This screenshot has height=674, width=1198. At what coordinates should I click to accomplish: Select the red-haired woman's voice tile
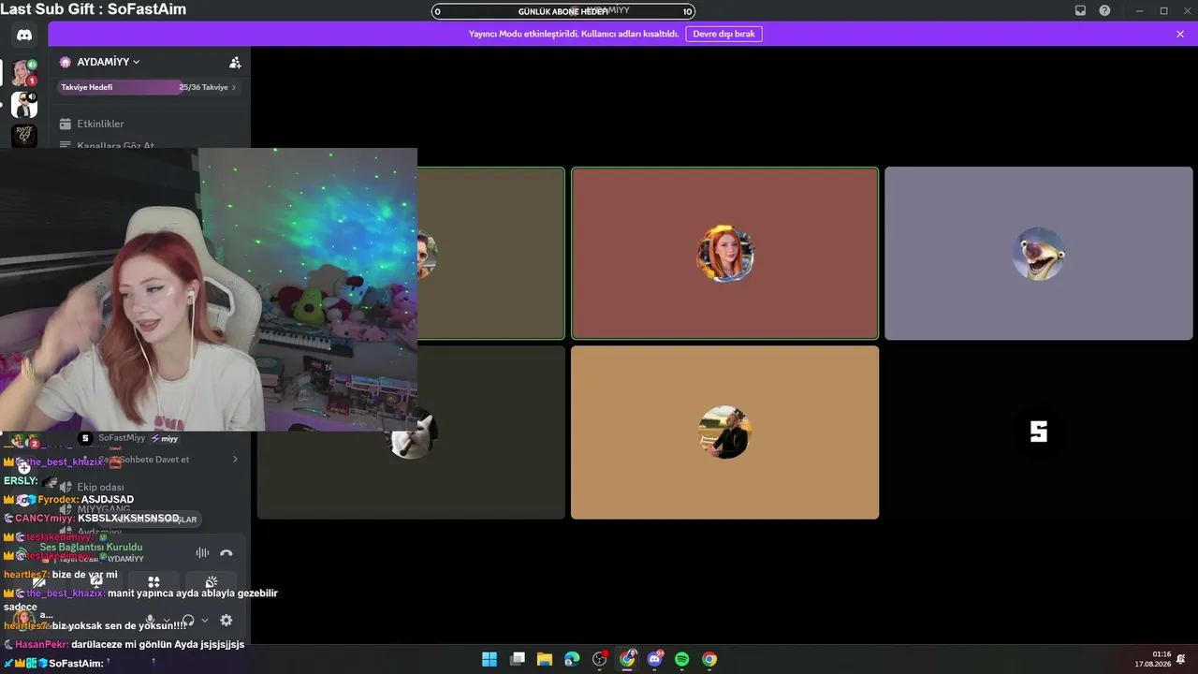point(724,253)
